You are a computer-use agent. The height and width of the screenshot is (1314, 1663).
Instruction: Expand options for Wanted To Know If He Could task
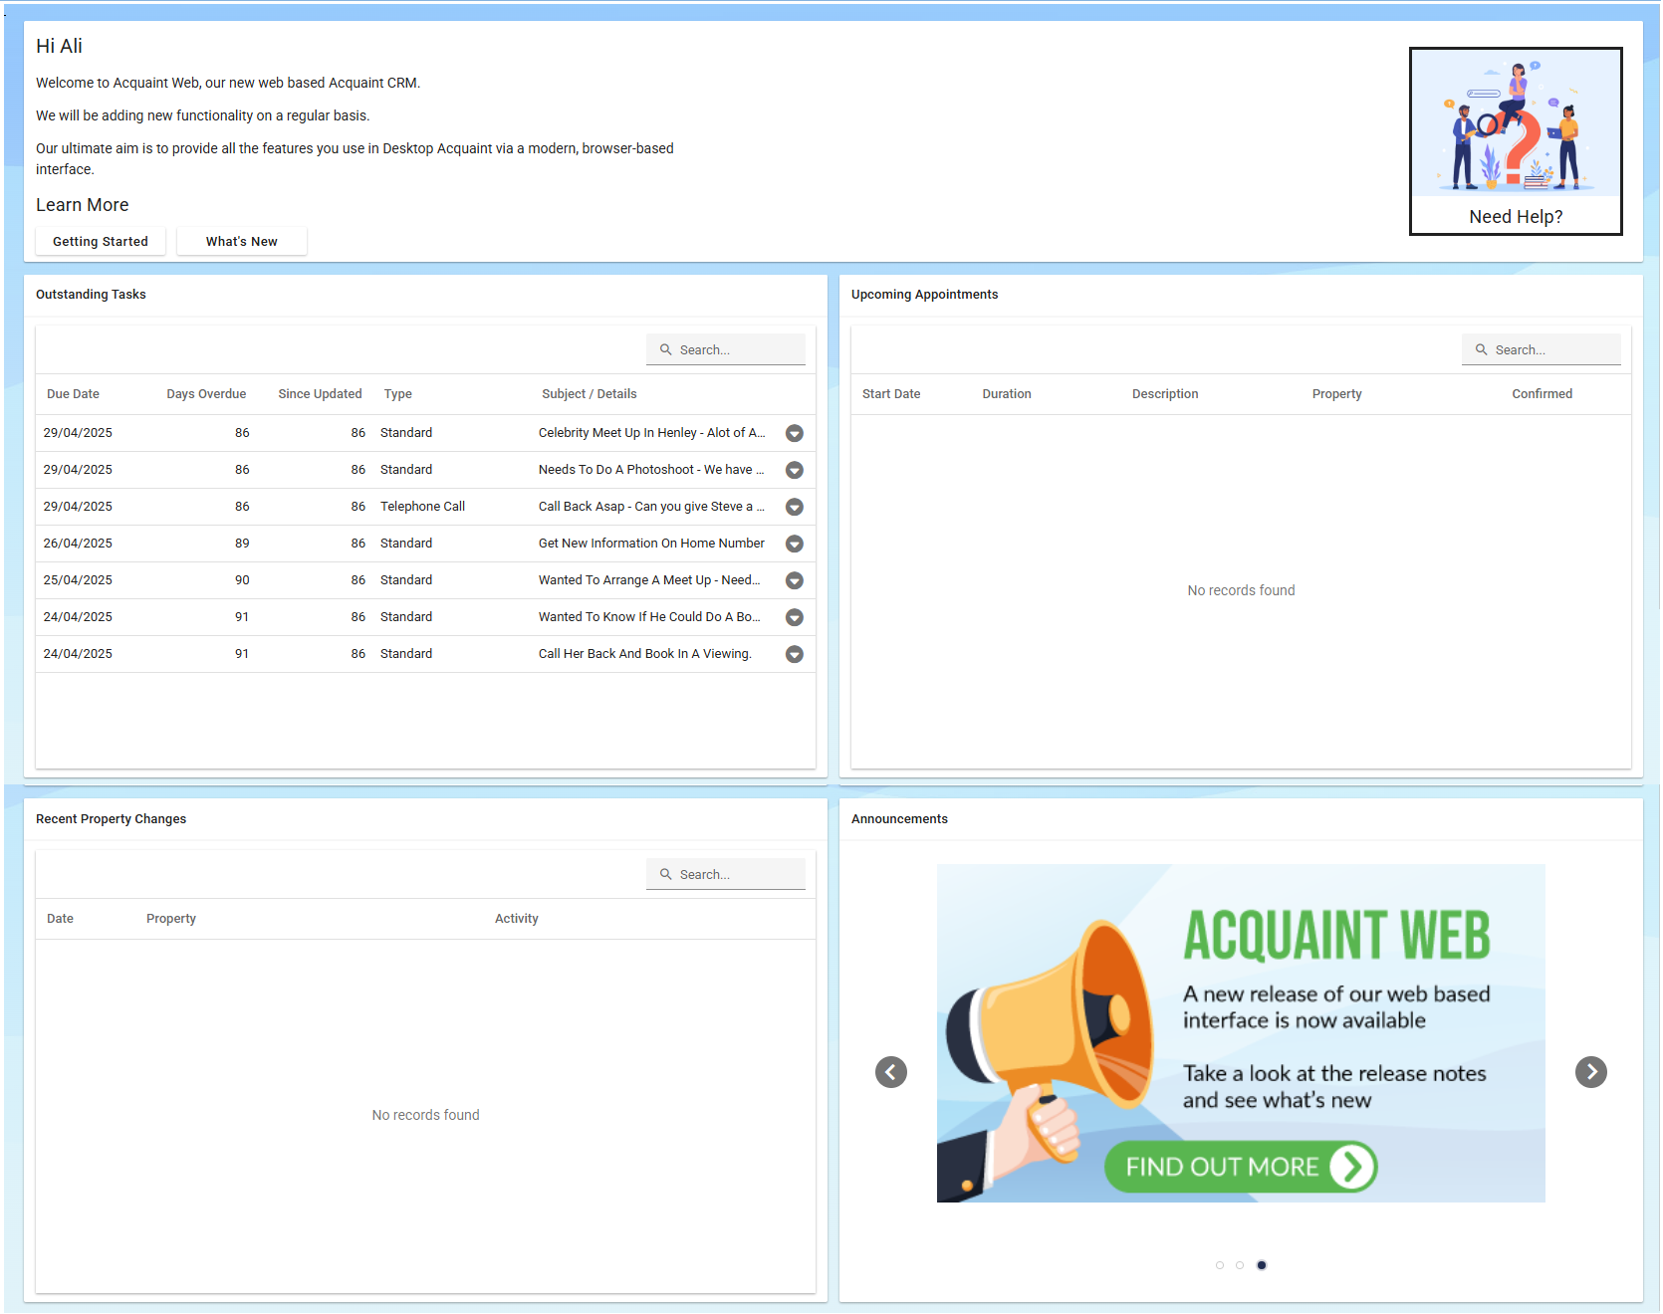pos(795,617)
